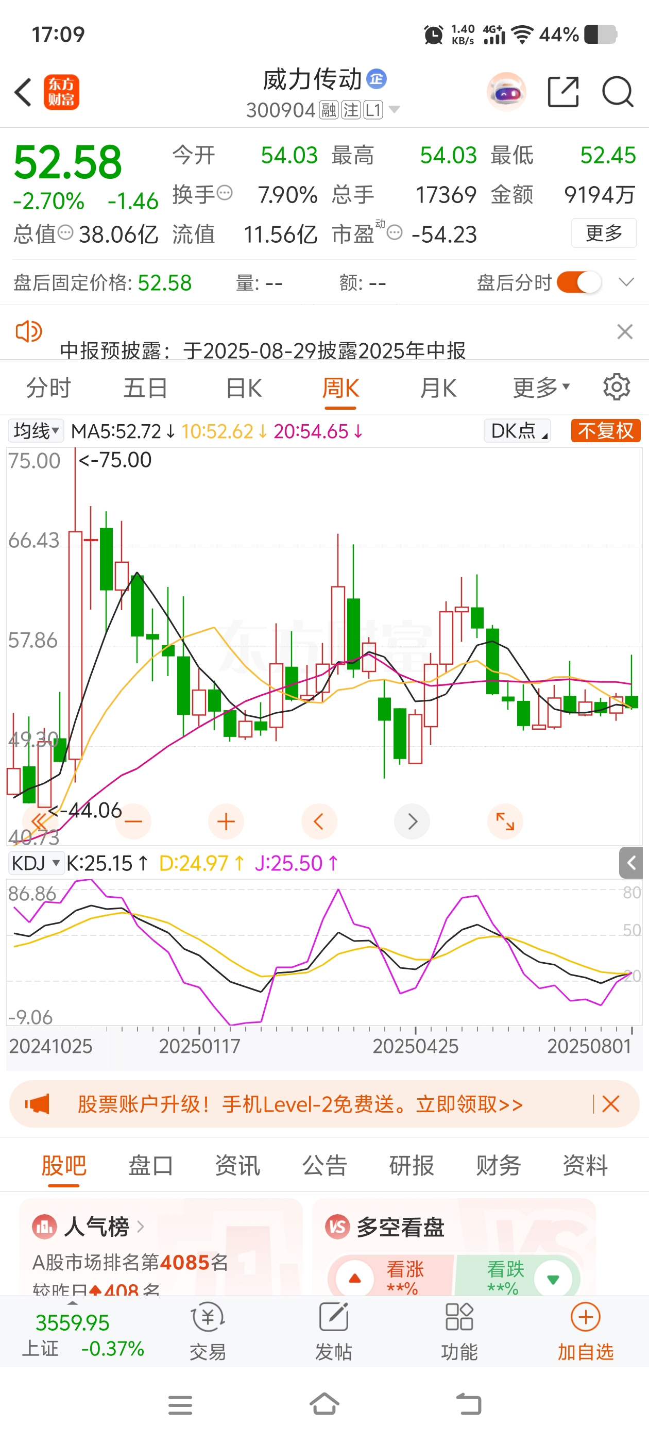649x1443 pixels.
Task: Tap the share icon
Action: (x=563, y=92)
